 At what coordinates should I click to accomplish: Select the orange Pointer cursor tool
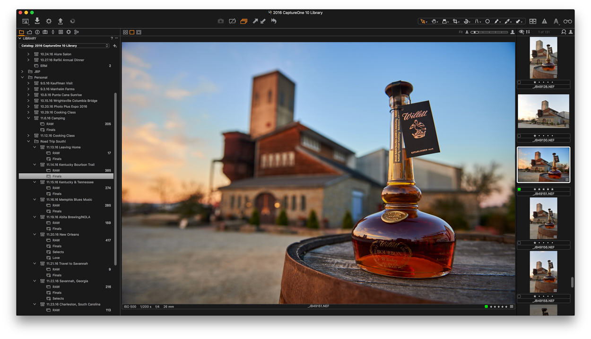[x=423, y=21]
